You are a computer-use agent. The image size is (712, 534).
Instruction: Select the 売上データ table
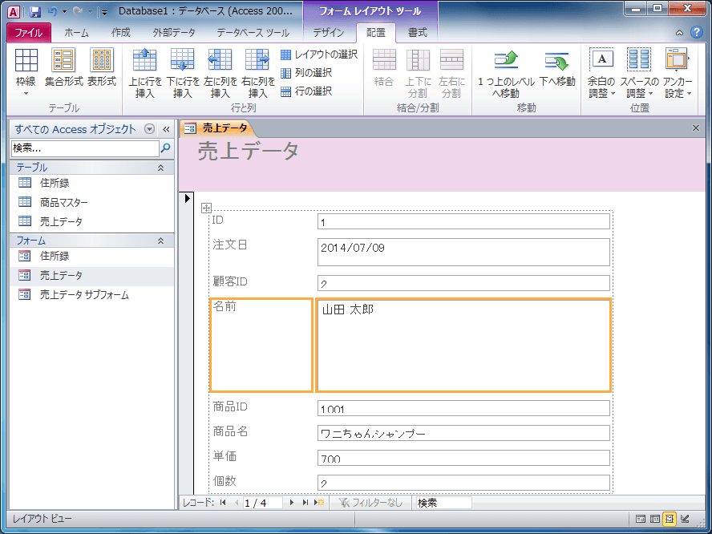(x=91, y=221)
